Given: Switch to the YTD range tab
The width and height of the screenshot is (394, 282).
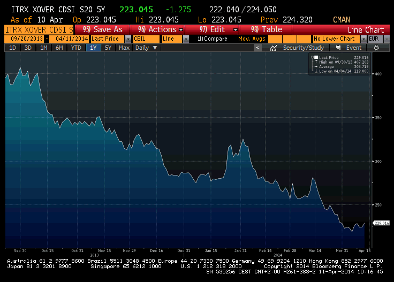Looking at the screenshot, I should point(76,48).
